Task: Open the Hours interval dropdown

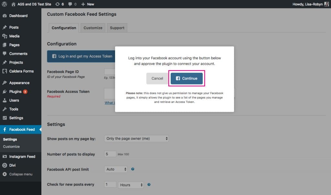Action: [131, 185]
